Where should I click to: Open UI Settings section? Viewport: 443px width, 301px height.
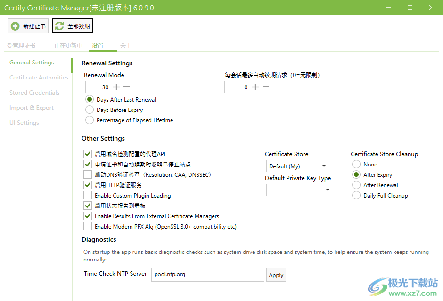click(x=24, y=123)
